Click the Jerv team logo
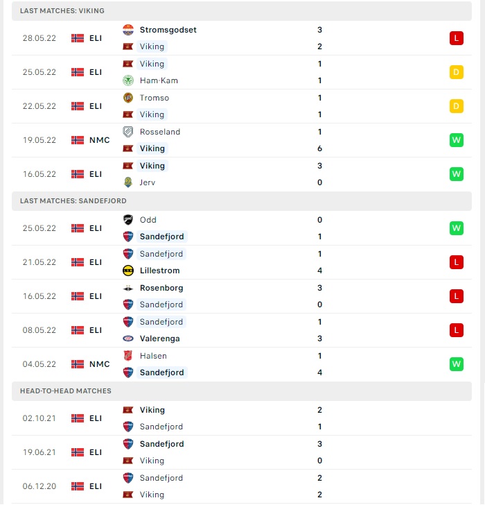 click(128, 182)
